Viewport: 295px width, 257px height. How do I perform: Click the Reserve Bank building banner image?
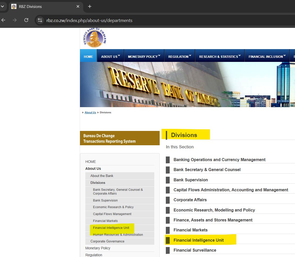point(187,84)
